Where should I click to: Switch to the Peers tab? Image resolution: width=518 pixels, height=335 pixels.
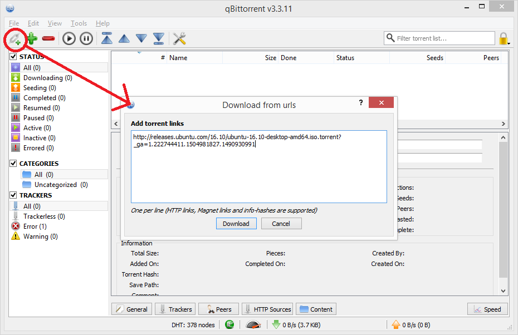coord(219,309)
